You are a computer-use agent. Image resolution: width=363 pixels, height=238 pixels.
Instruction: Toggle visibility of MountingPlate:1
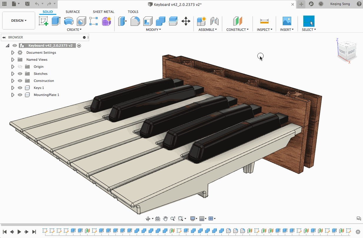(20, 95)
